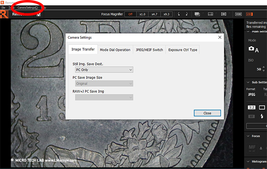This screenshot has height=169, width=267.
Task: Click the JPEG format value
Action: pos(251,94)
